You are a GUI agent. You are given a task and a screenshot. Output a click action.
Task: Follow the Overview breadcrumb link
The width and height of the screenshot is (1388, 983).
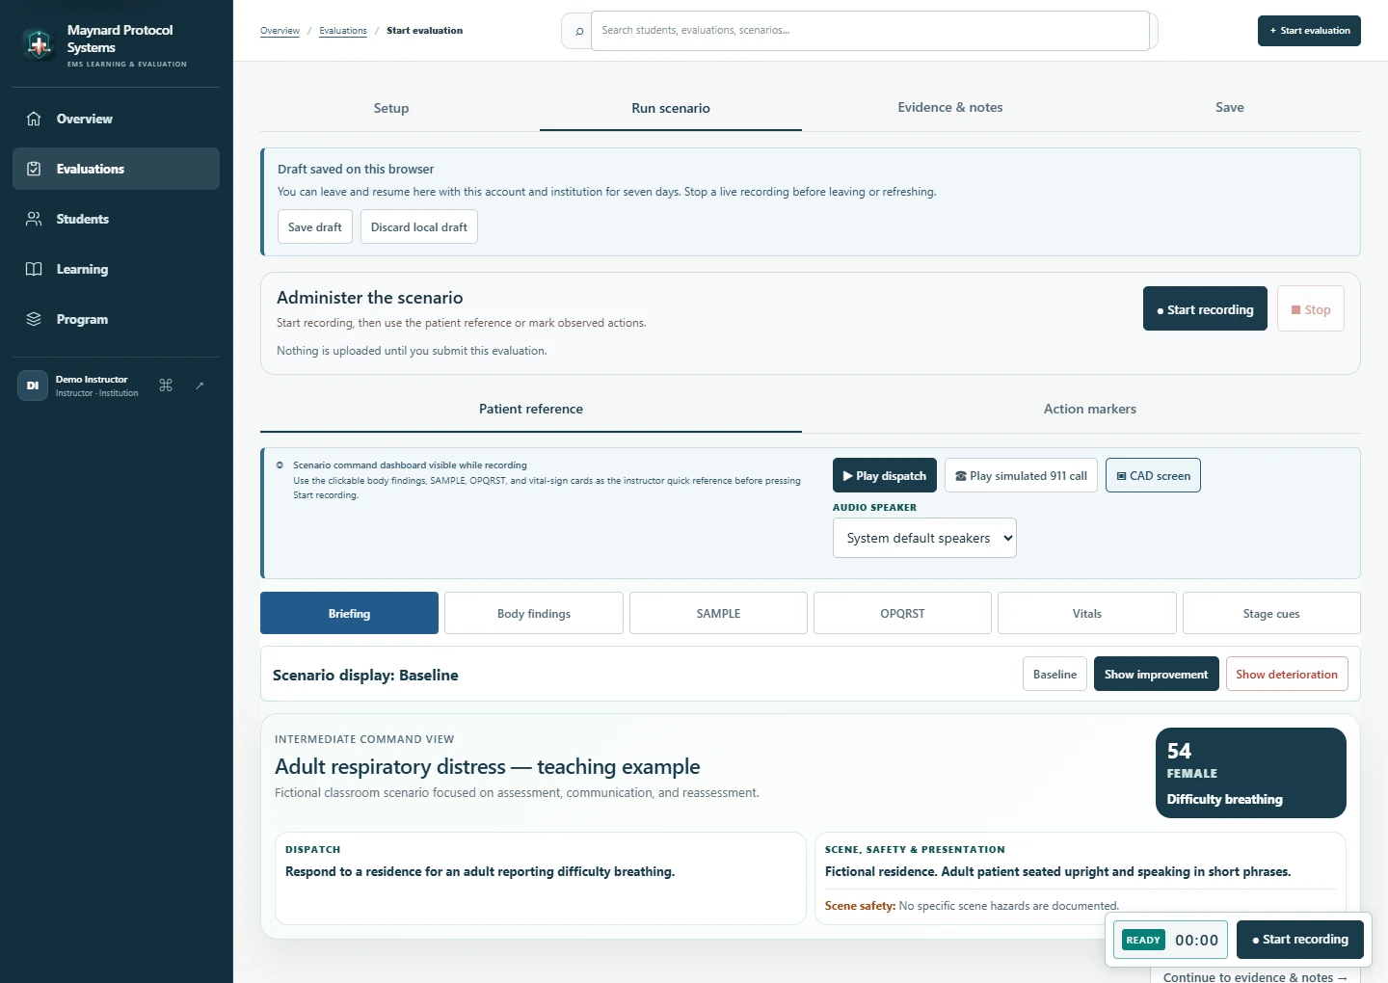[x=280, y=31]
